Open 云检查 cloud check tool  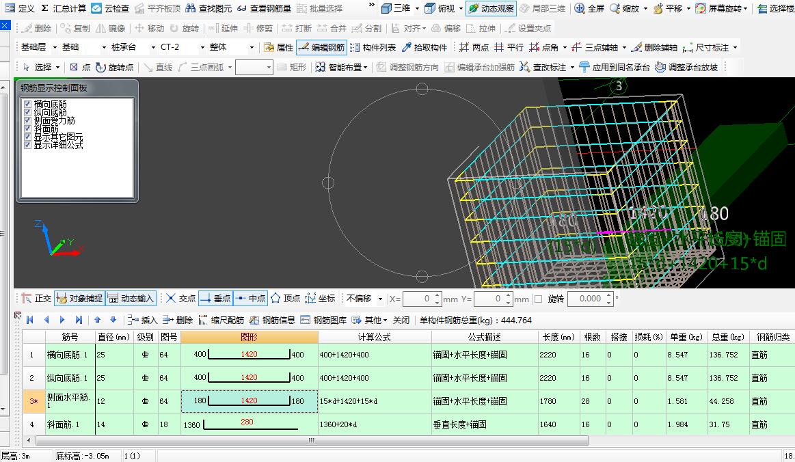pos(111,8)
